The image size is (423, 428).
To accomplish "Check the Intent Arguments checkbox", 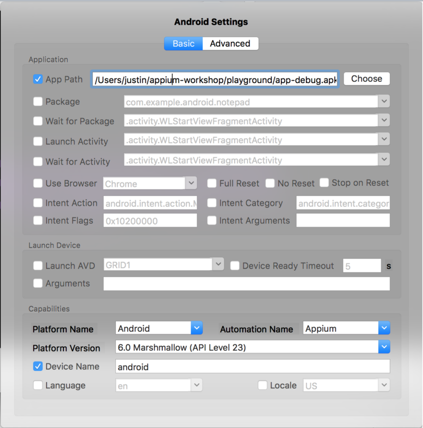I will click(211, 220).
